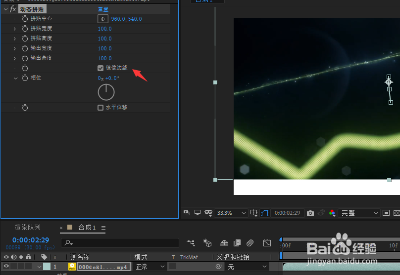Open the 无 parent layer dropdown
The width and height of the screenshot is (400, 275).
(x=247, y=267)
